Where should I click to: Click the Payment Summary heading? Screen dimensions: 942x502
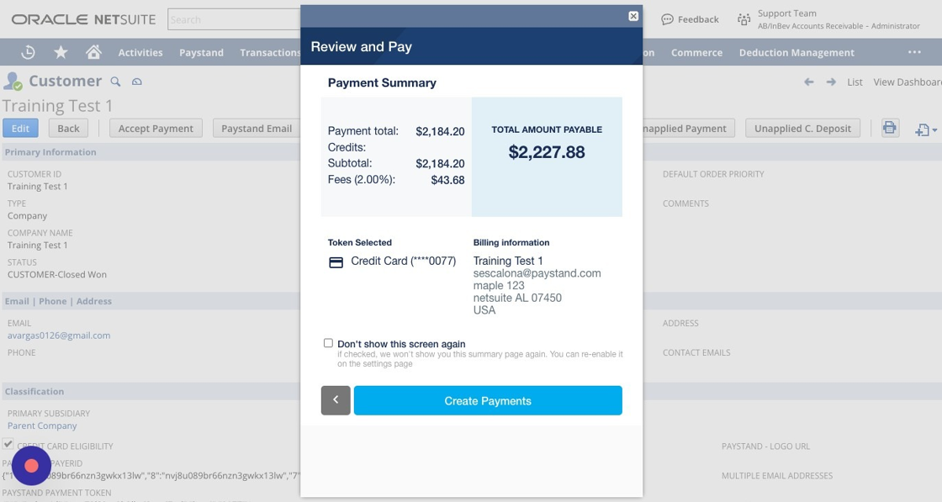point(382,83)
